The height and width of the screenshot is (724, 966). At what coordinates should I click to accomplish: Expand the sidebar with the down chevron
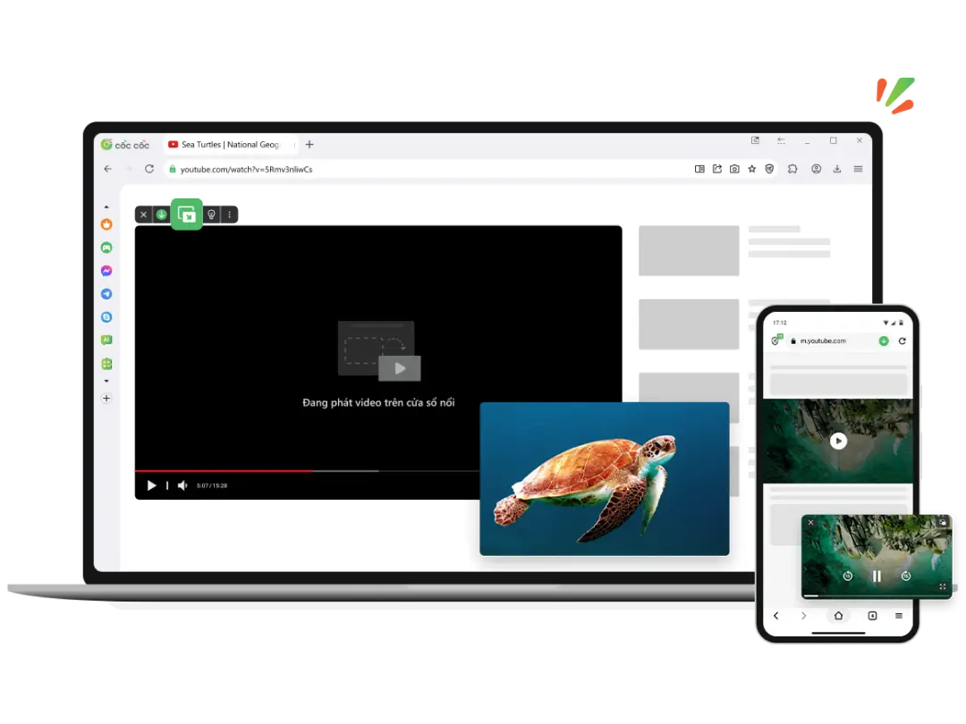click(106, 381)
